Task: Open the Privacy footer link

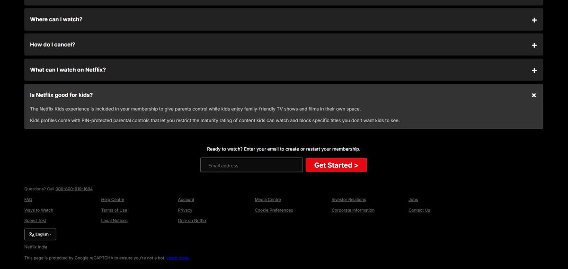Action: pos(185,210)
